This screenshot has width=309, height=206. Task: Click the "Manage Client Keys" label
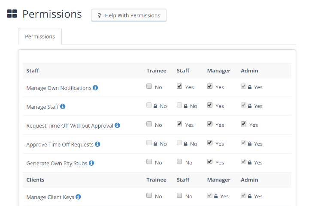click(x=50, y=197)
